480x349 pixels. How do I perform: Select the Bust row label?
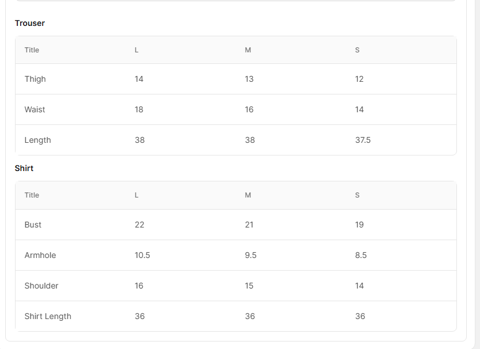[x=33, y=225]
